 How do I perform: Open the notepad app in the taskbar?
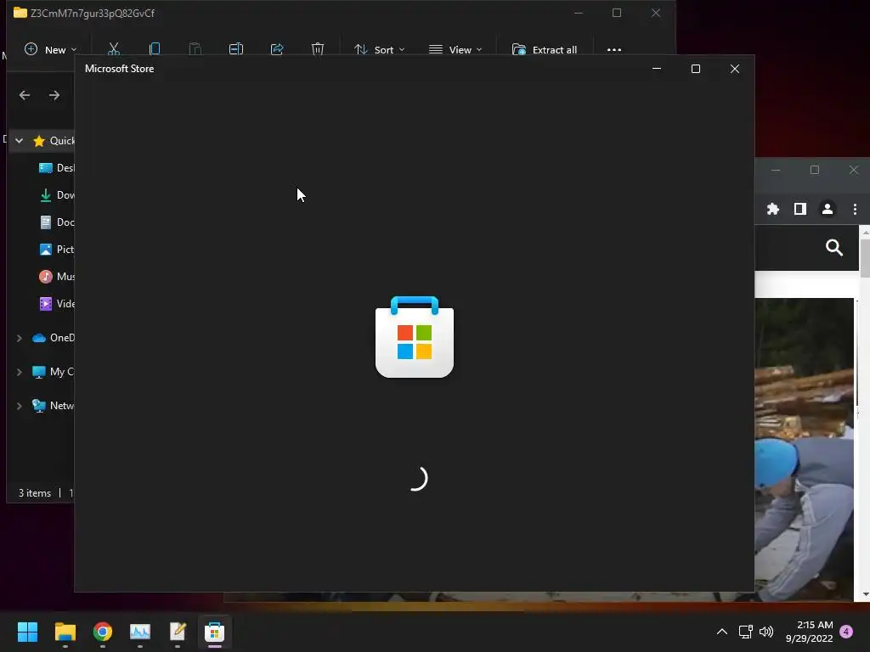point(178,632)
